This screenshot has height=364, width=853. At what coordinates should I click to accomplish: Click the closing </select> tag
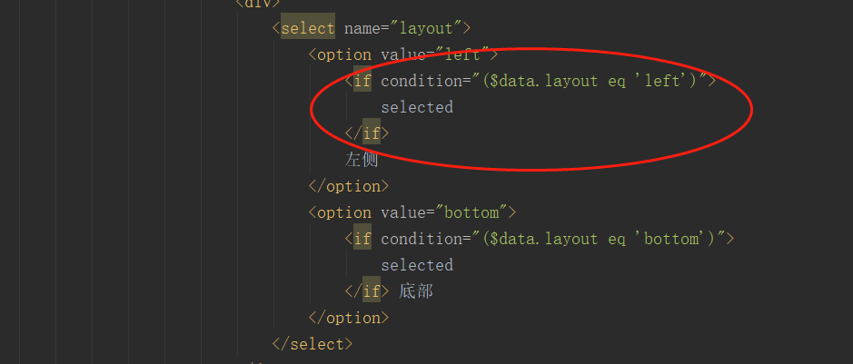(x=312, y=344)
